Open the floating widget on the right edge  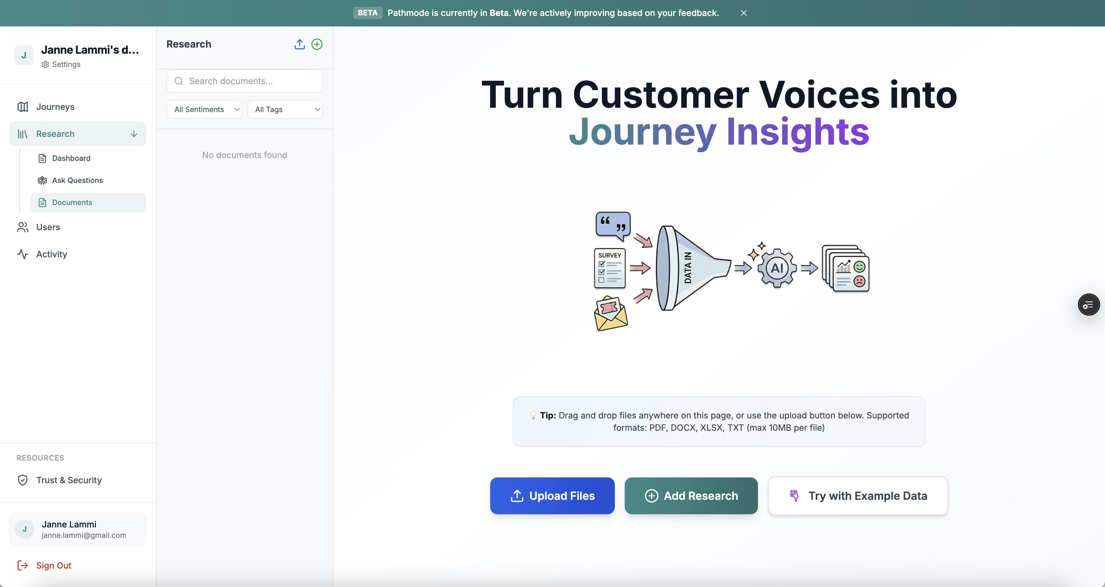(x=1088, y=305)
